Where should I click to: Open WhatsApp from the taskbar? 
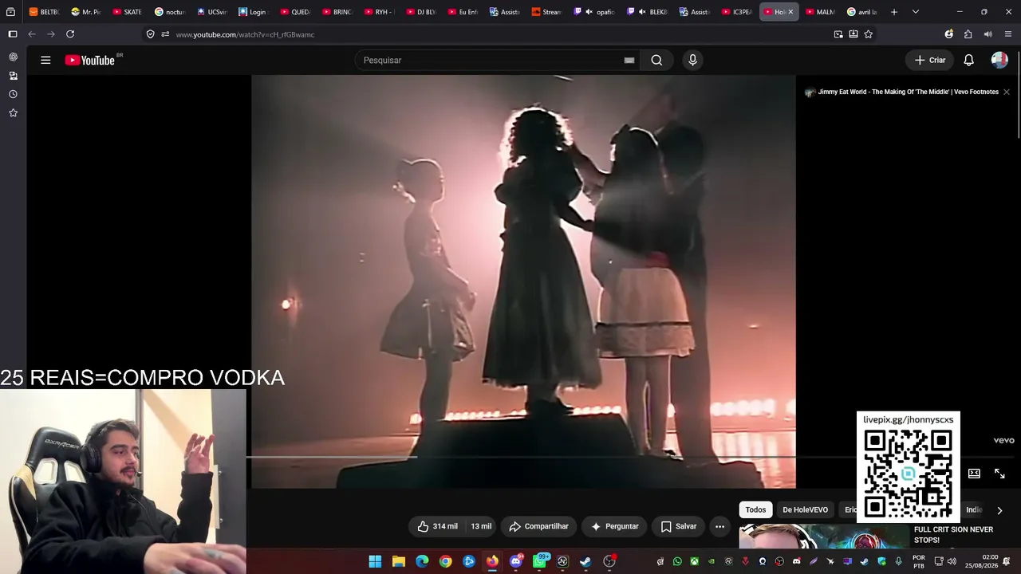click(539, 561)
